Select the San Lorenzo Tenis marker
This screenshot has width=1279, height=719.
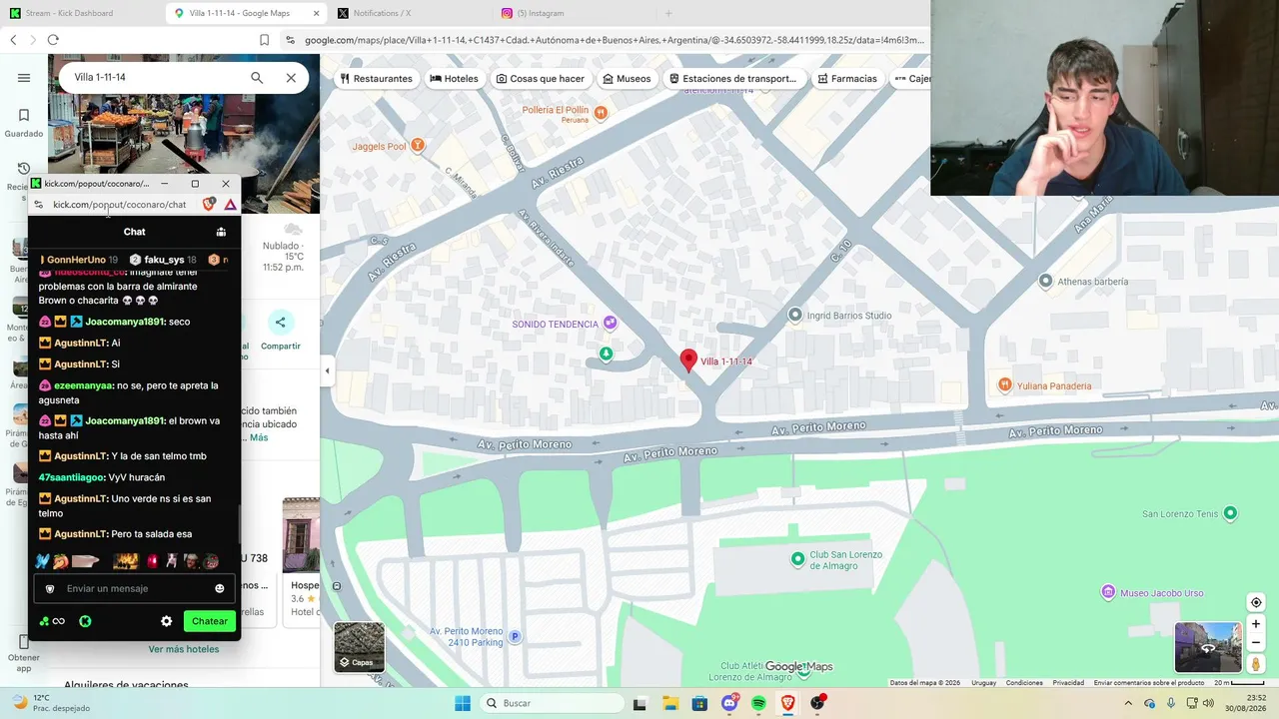[x=1230, y=513]
